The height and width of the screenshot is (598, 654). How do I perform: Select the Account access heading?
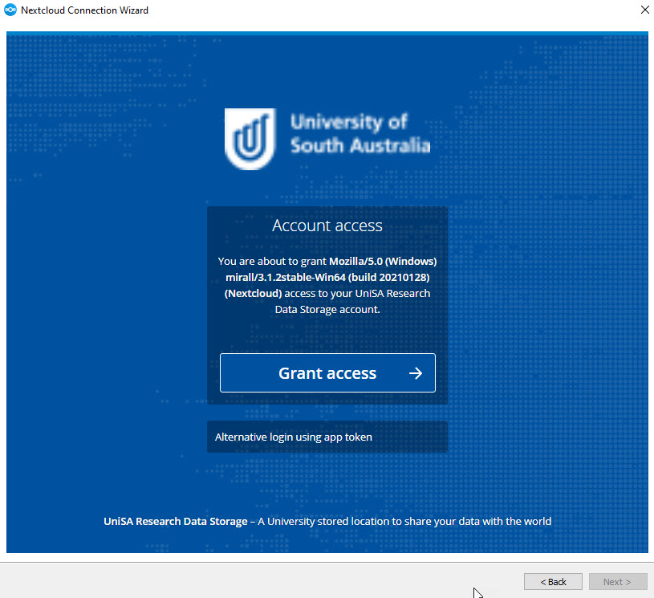pyautogui.click(x=327, y=226)
